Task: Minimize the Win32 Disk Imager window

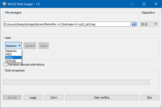Action: pos(132,4)
